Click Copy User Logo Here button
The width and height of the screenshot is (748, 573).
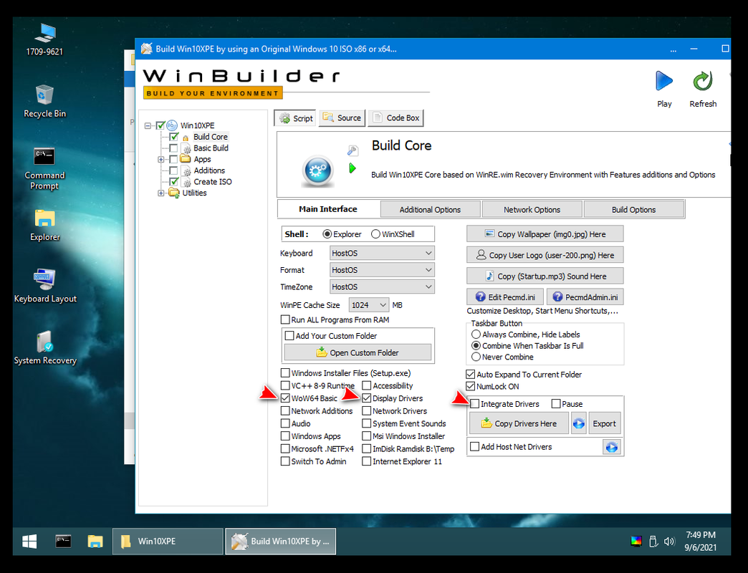pyautogui.click(x=545, y=255)
